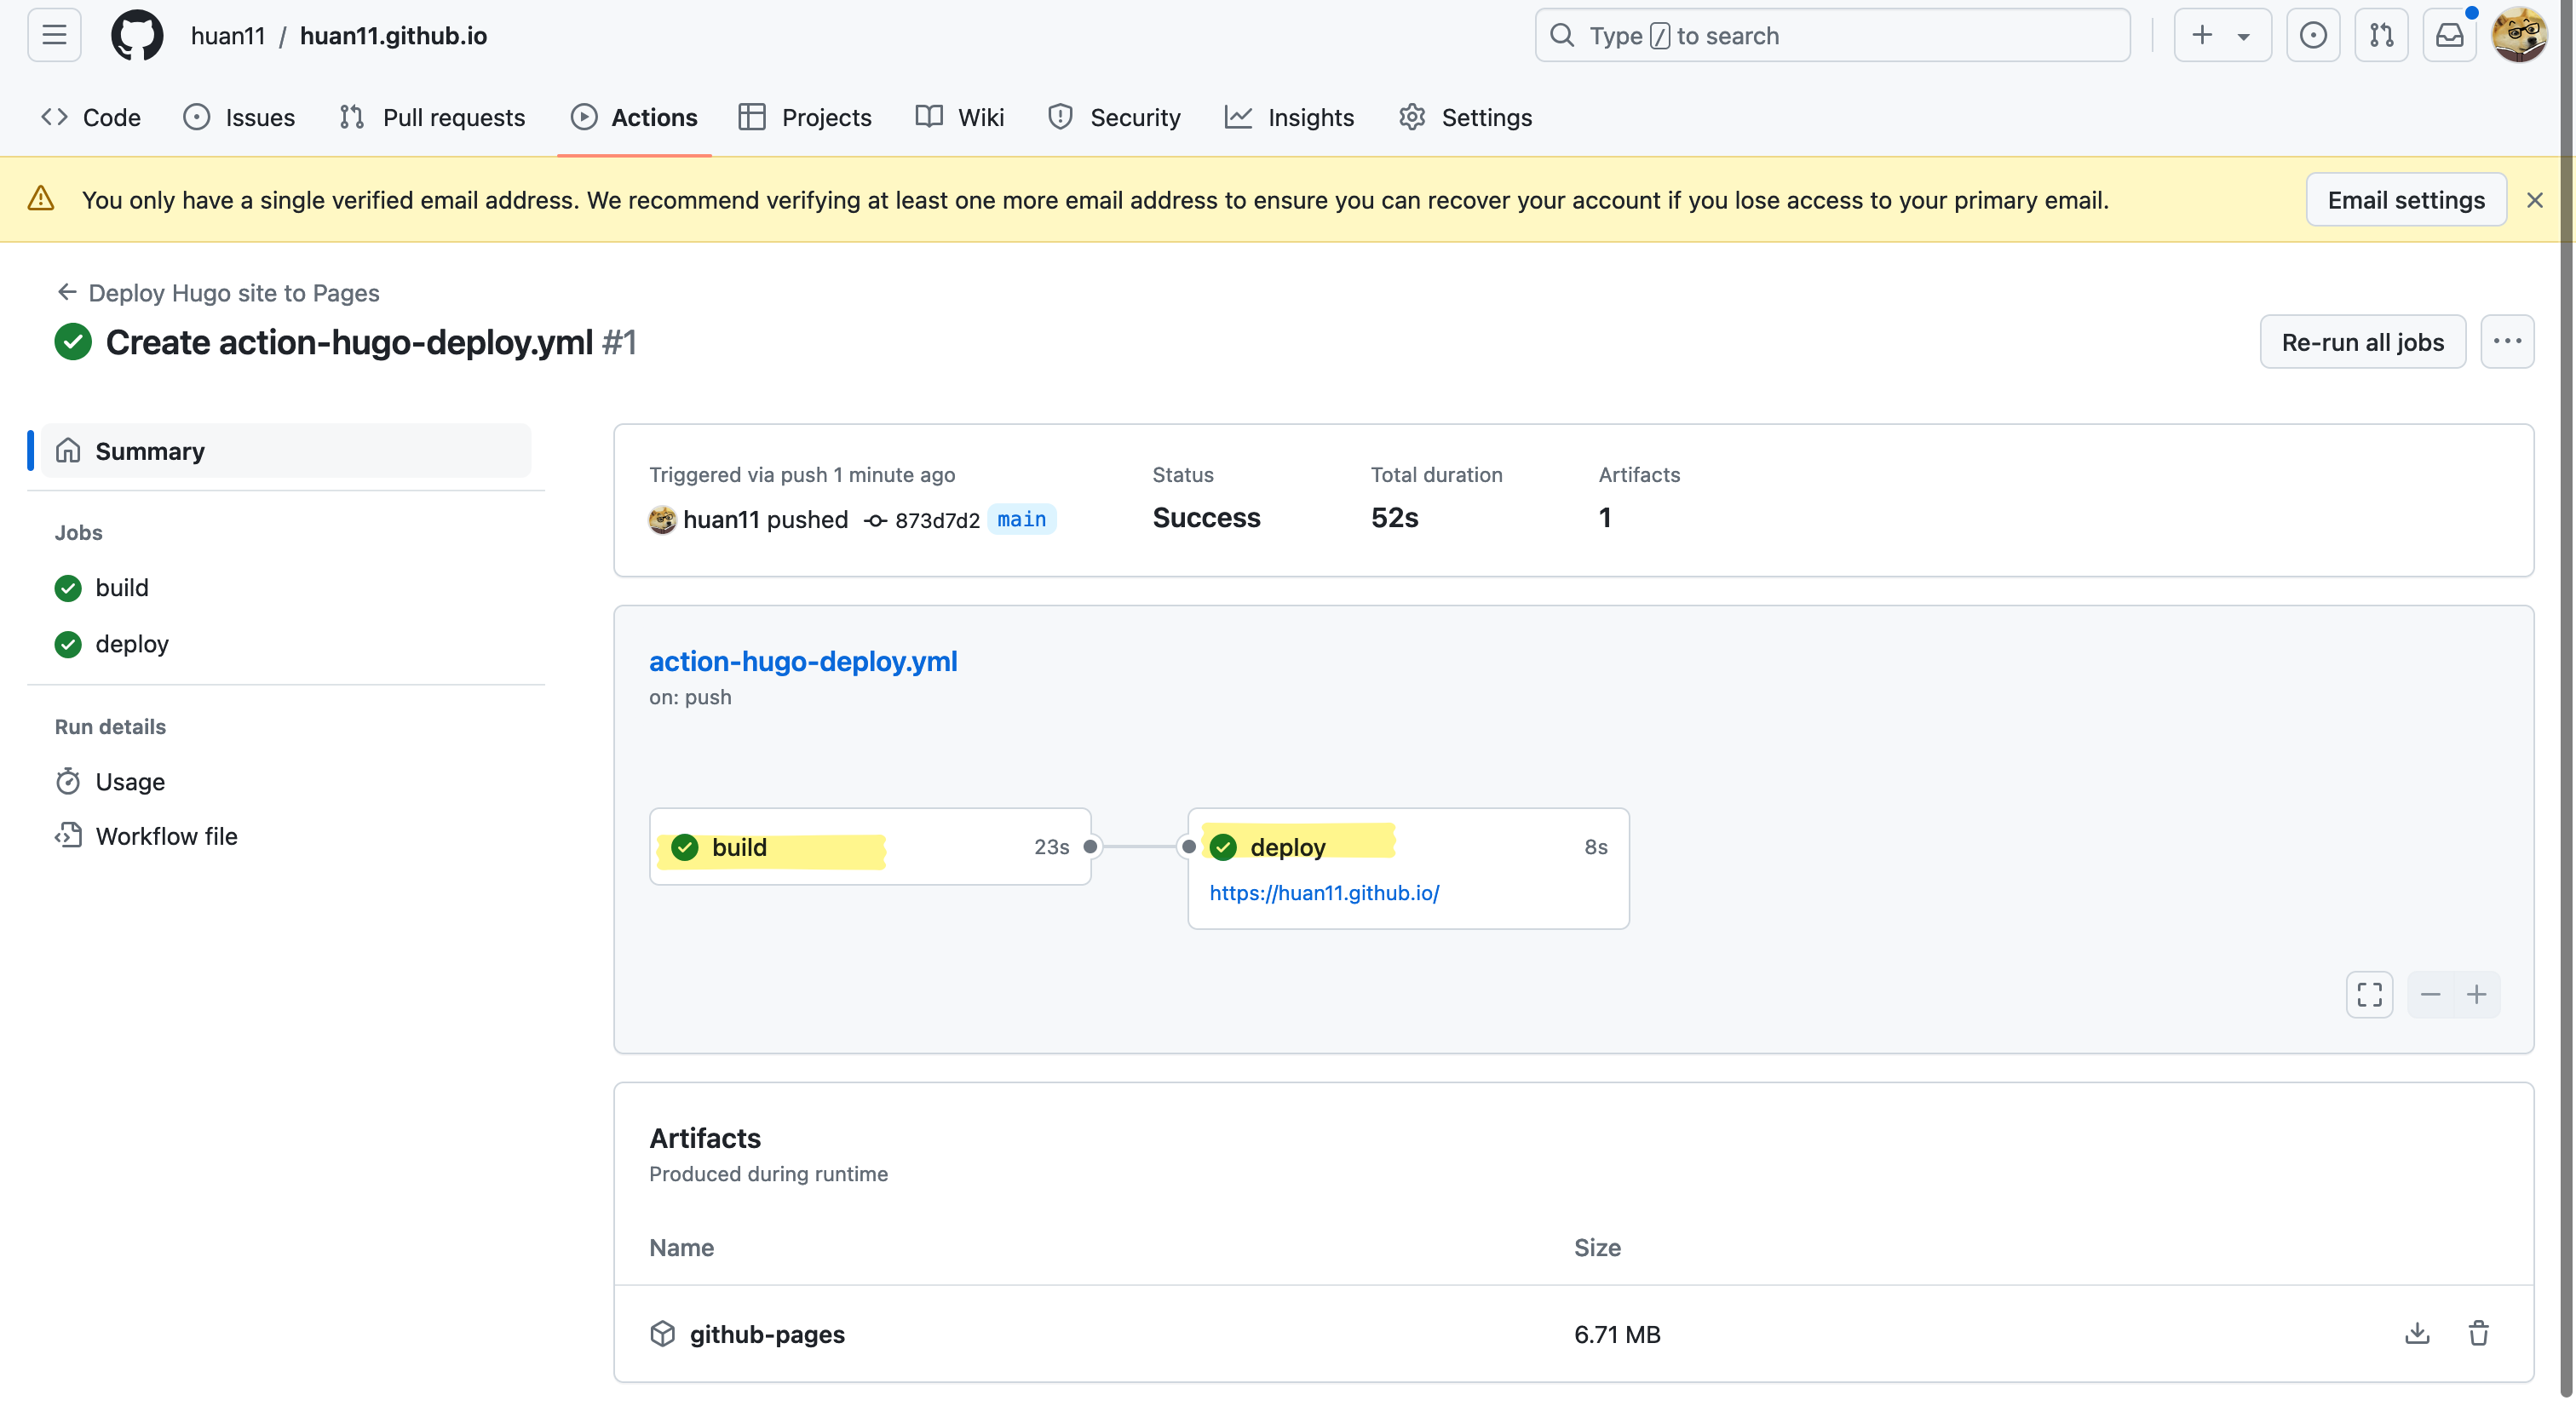
Task: Open the hamburger navigation menu
Action: (54, 36)
